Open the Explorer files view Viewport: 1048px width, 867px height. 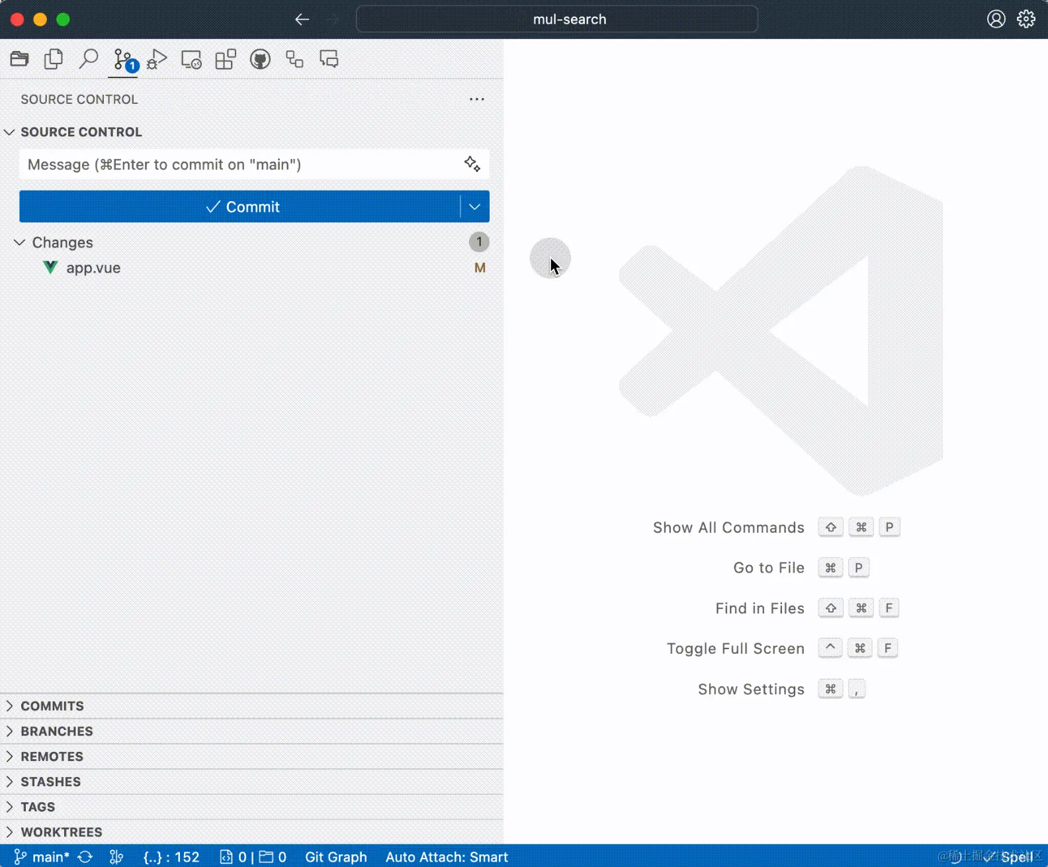[54, 59]
